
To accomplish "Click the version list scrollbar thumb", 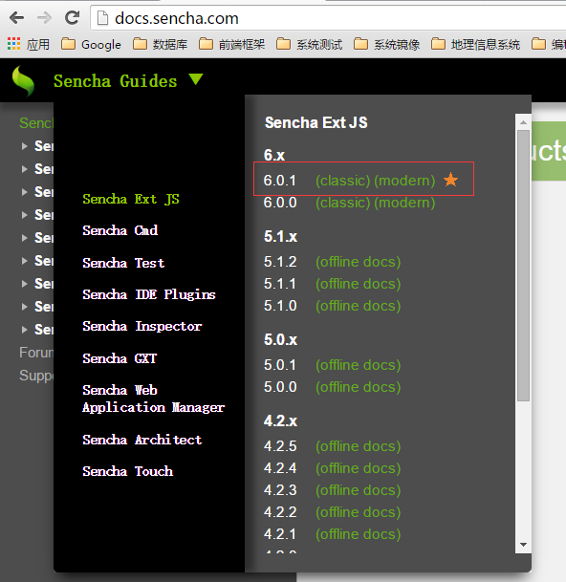I will (x=523, y=266).
